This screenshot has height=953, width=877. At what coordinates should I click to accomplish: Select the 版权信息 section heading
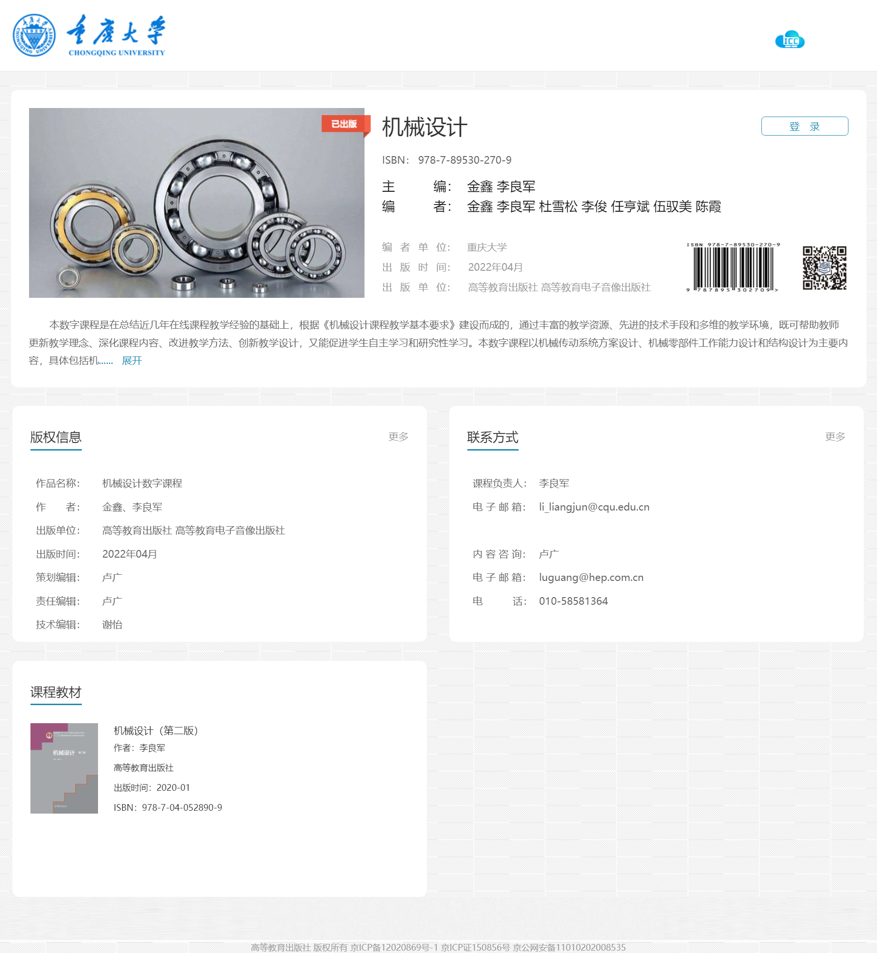point(56,437)
